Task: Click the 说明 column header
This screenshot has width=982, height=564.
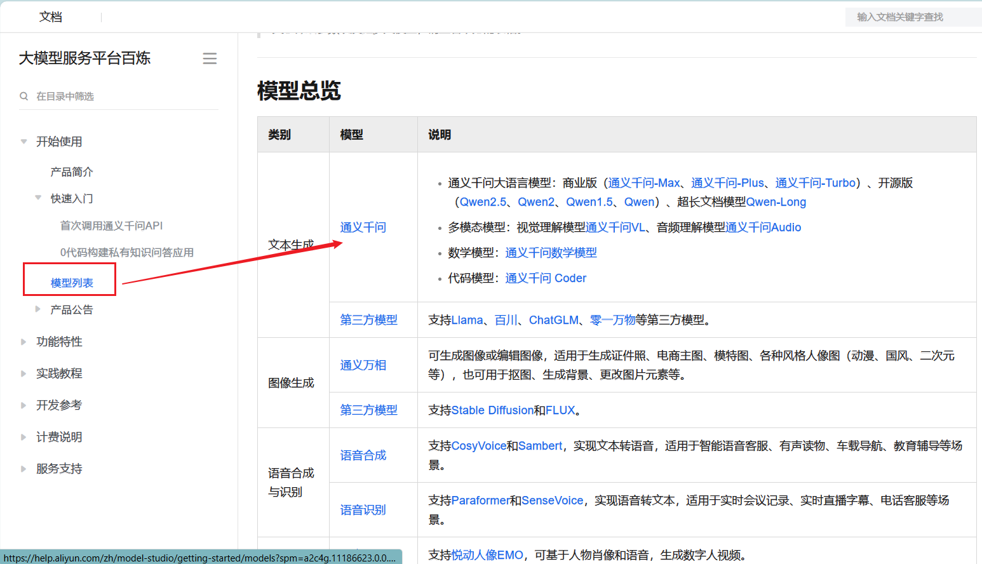Action: 440,135
